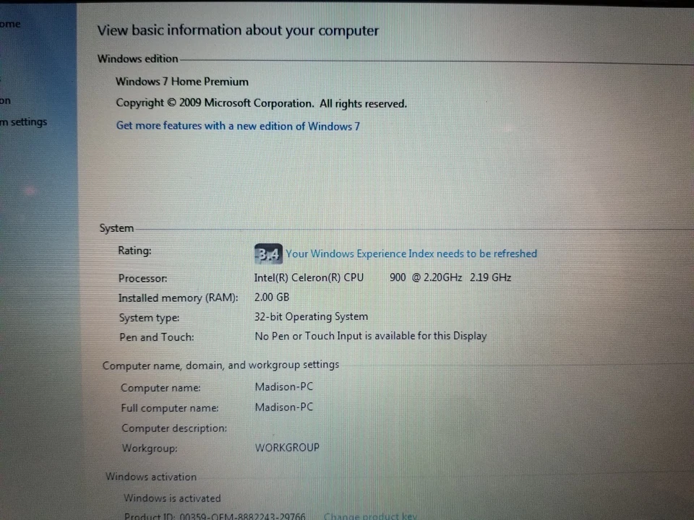The image size is (694, 520).
Task: Select the processor value 'Intel(R) Celeron(R) CPU'
Action: 309,277
